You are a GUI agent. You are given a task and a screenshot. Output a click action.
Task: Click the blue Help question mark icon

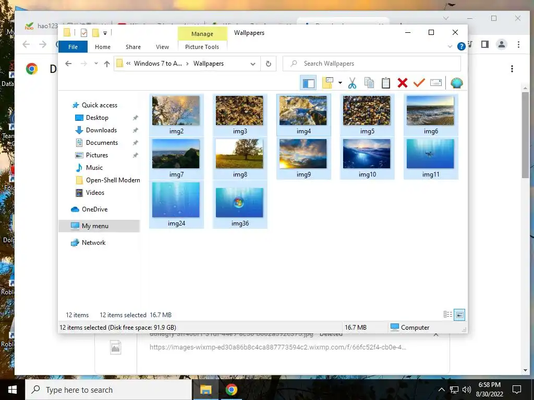(x=461, y=46)
